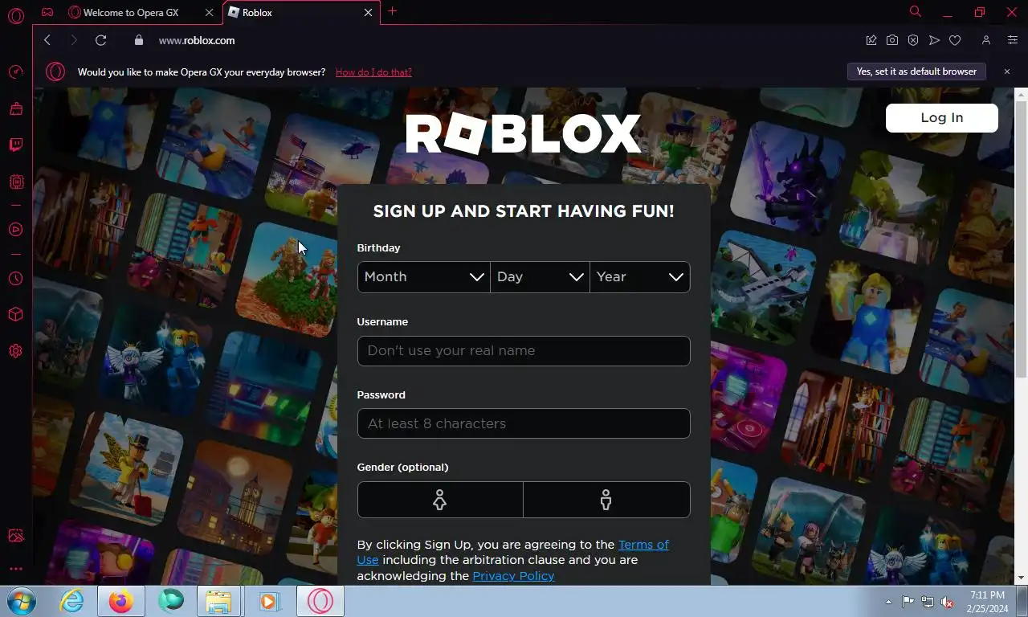Open the How do I do that? link
Image resolution: width=1028 pixels, height=617 pixels.
tap(373, 72)
